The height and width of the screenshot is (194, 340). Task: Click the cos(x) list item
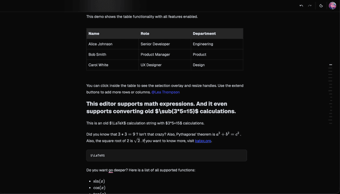click(x=99, y=188)
